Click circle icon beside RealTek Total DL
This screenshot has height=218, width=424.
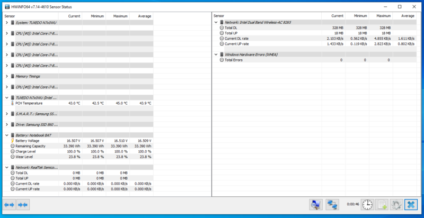point(12,172)
